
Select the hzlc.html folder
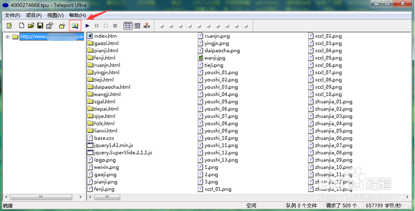[x=101, y=123]
